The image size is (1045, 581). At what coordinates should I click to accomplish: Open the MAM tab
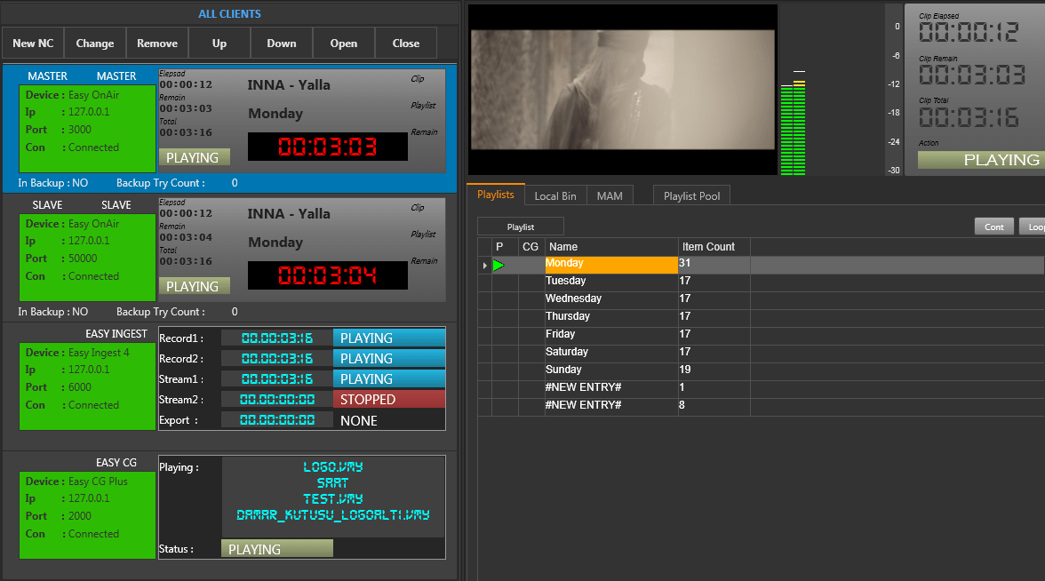coord(610,195)
